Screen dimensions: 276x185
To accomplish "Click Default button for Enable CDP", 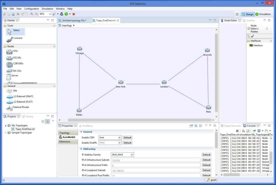I will (127, 138).
